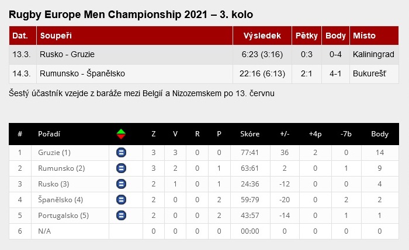Click the trend icon in Rumunsko row
409x250 pixels.
click(121, 168)
